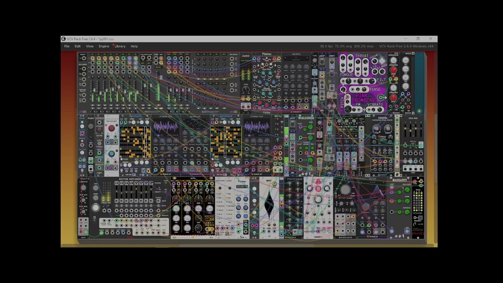
Task: Toggle the Latch/Toggle mode button on Chances
Action: pos(99,144)
